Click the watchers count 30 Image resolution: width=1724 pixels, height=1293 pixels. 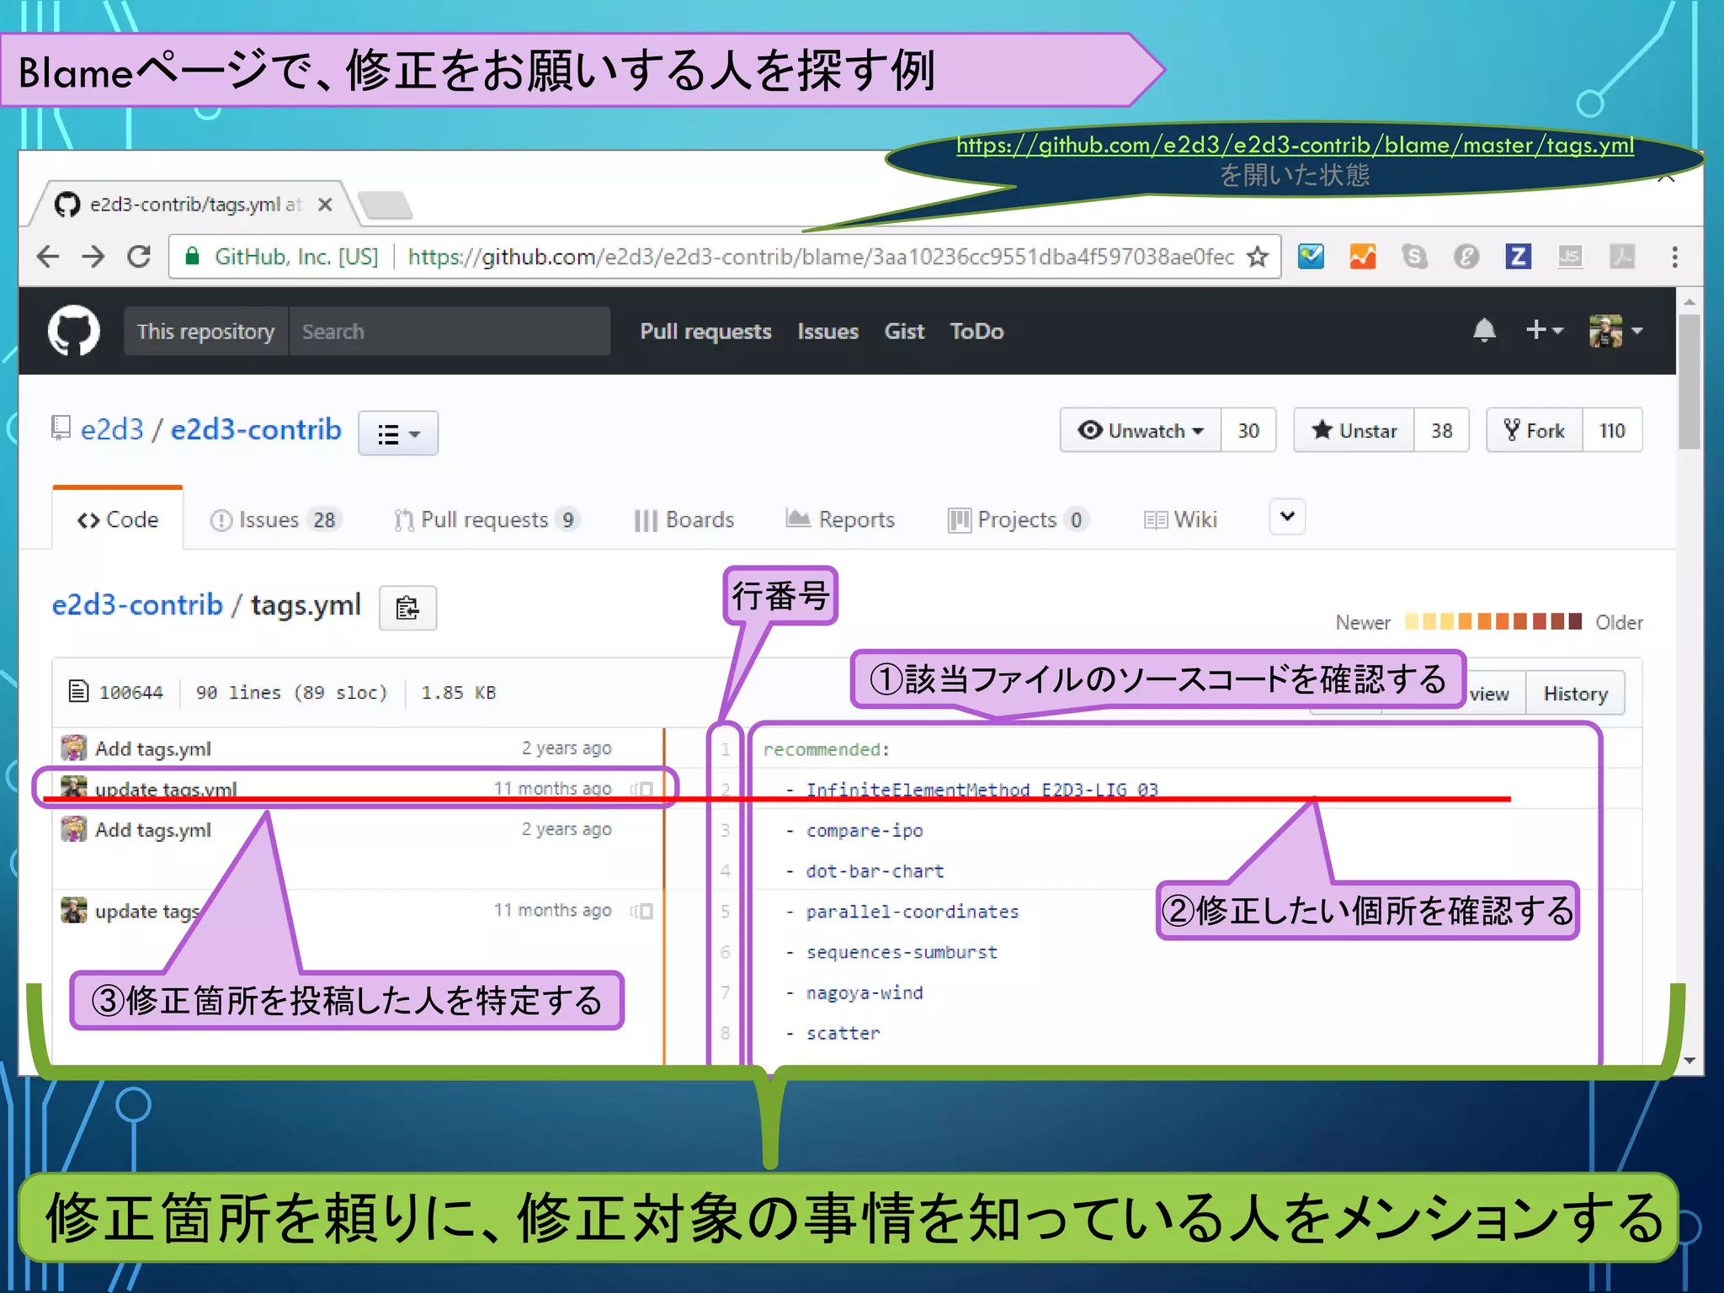(x=1248, y=430)
